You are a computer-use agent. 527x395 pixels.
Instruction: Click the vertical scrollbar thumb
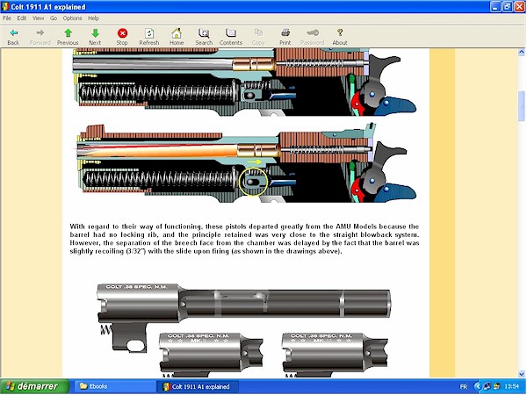[521, 106]
